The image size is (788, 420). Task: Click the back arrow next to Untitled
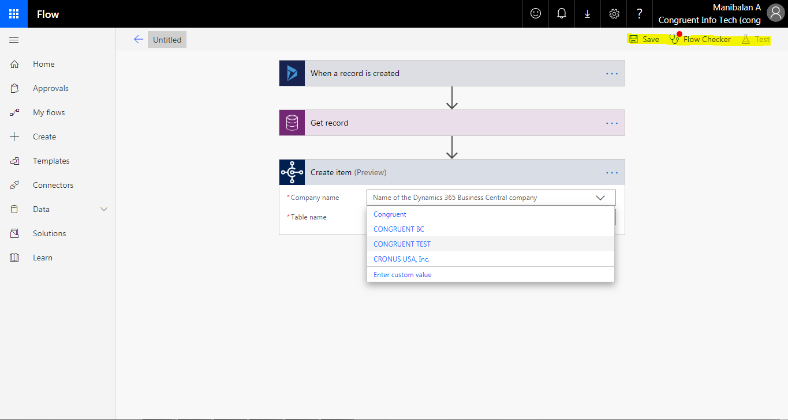click(139, 39)
